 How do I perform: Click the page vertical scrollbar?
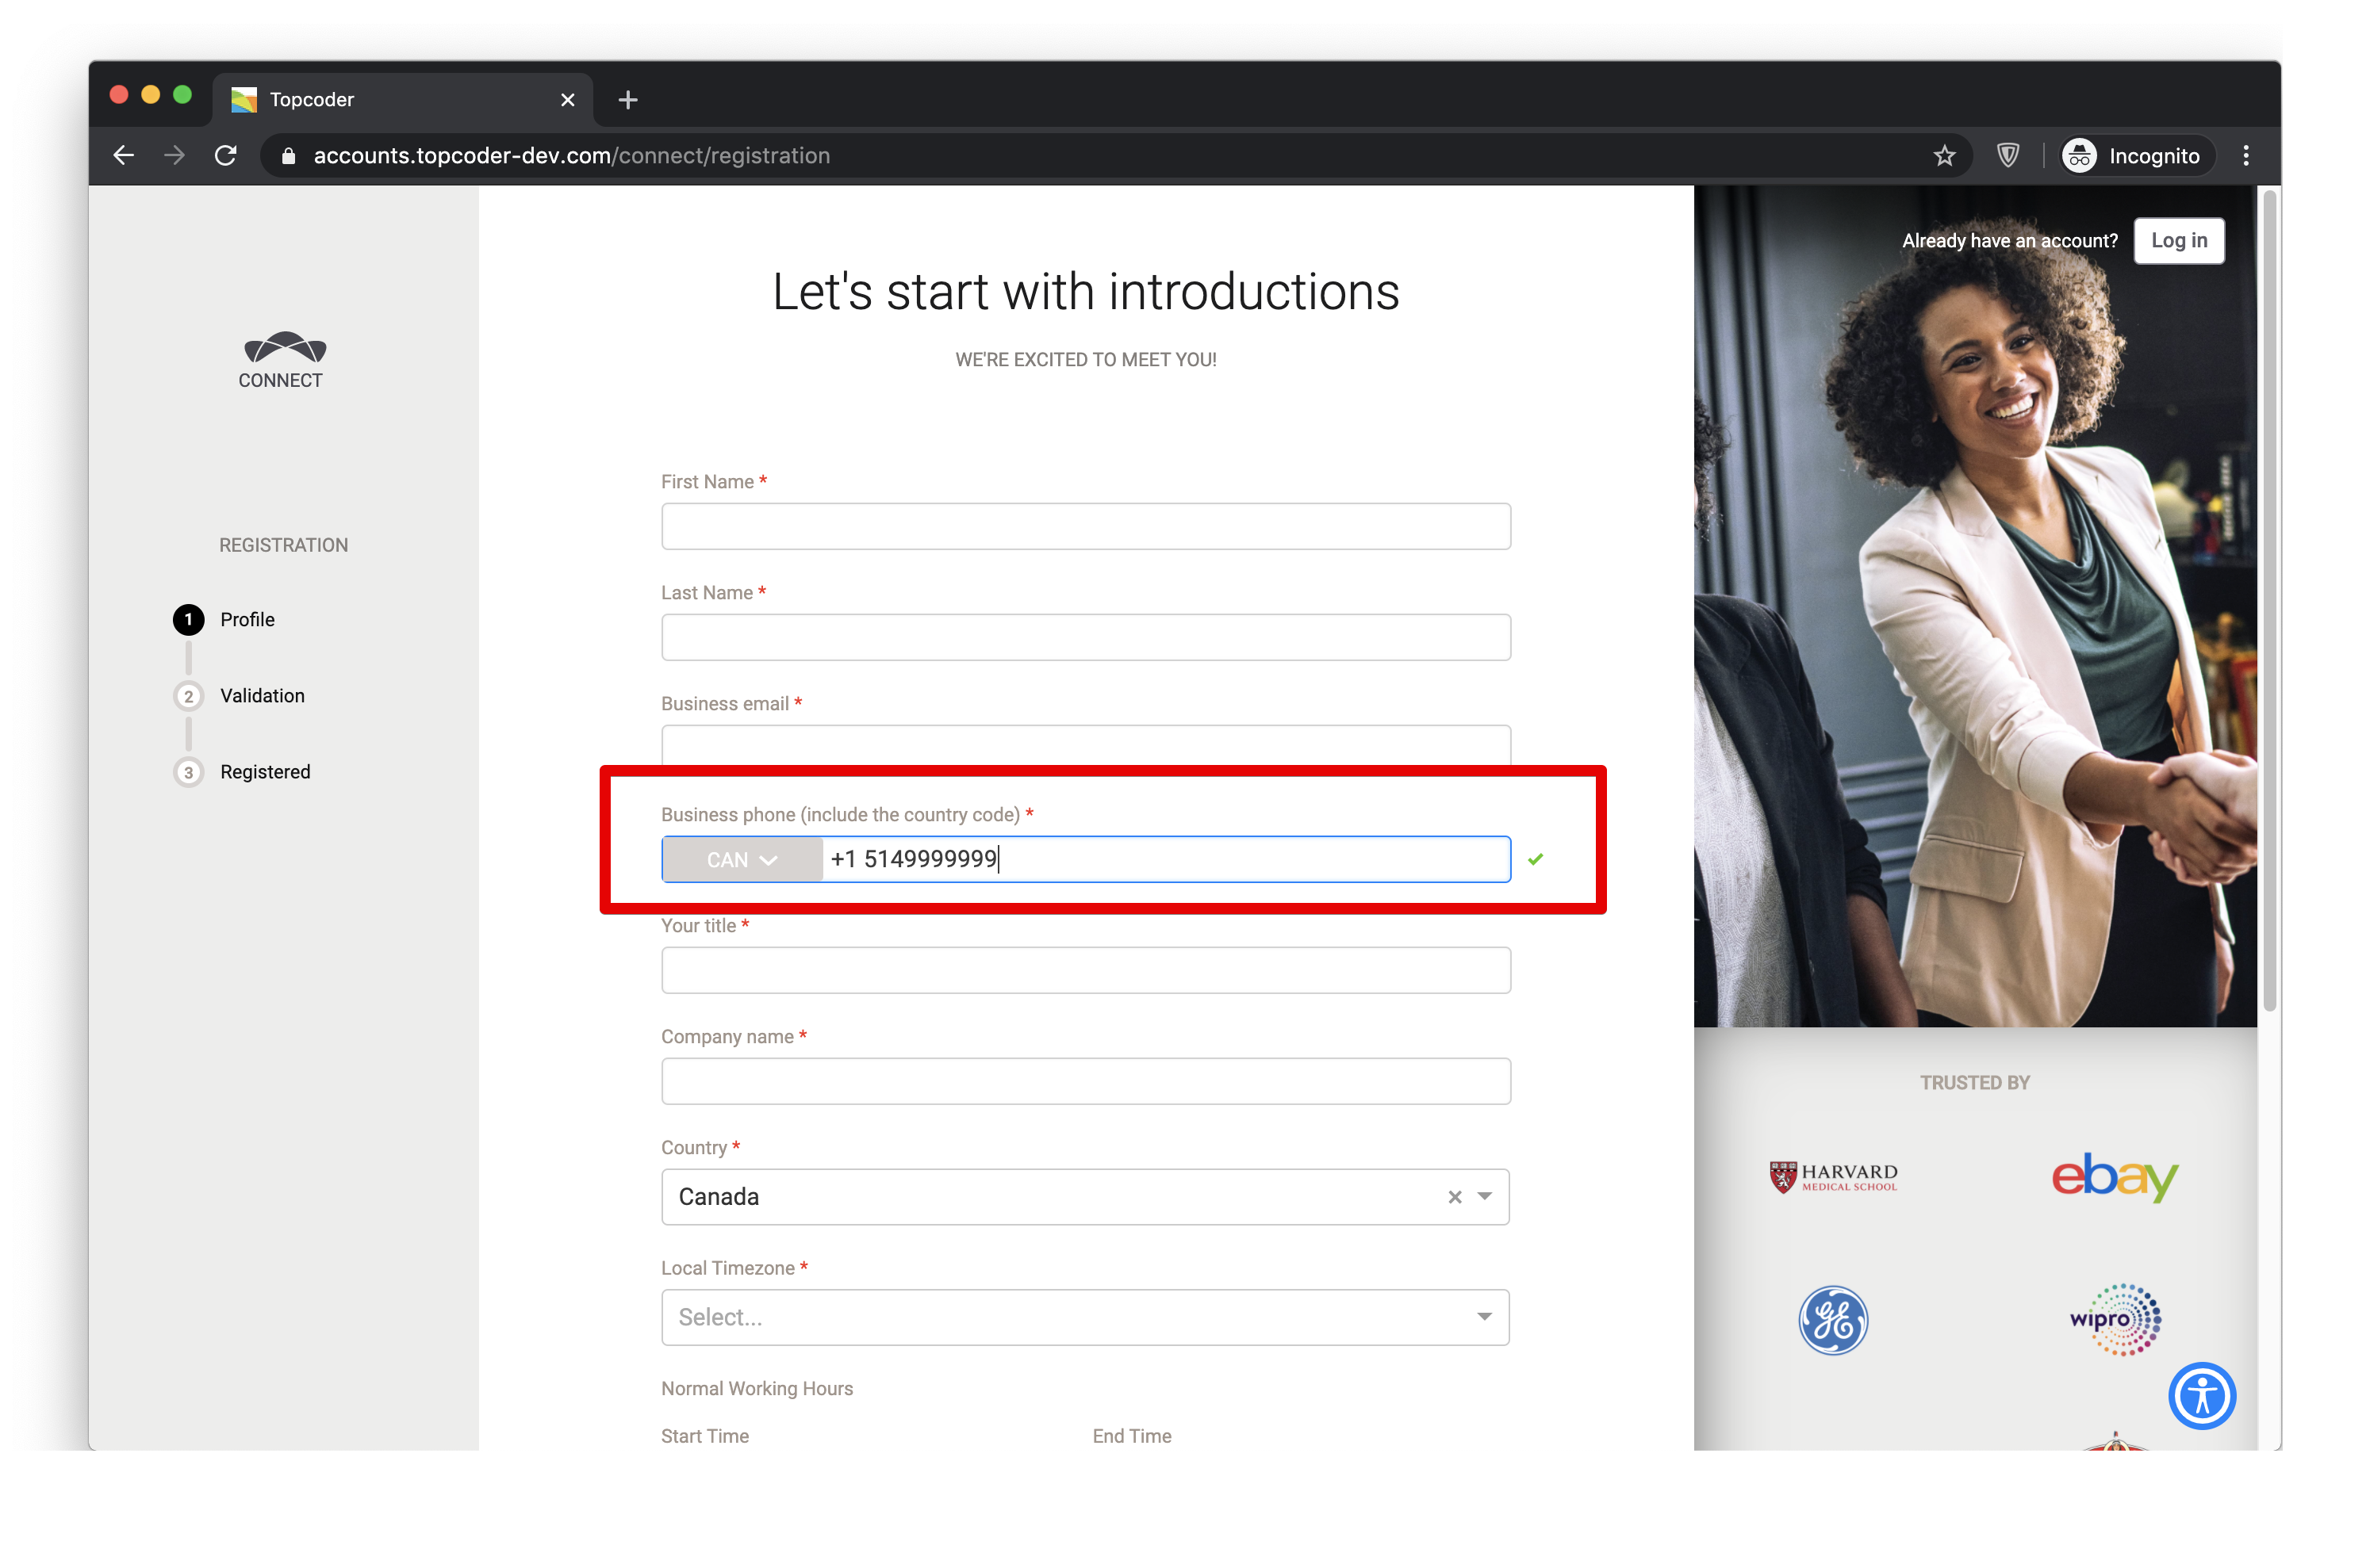pos(2269,600)
